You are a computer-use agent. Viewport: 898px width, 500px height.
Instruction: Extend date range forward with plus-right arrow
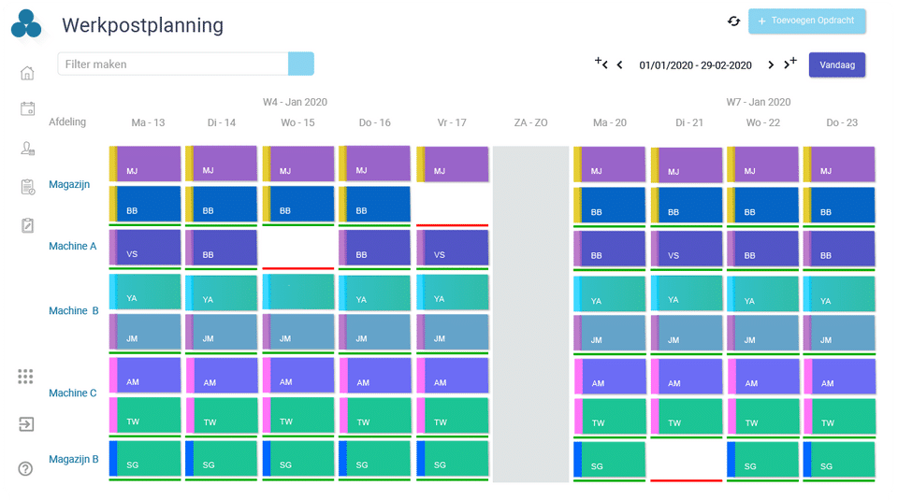coord(790,64)
